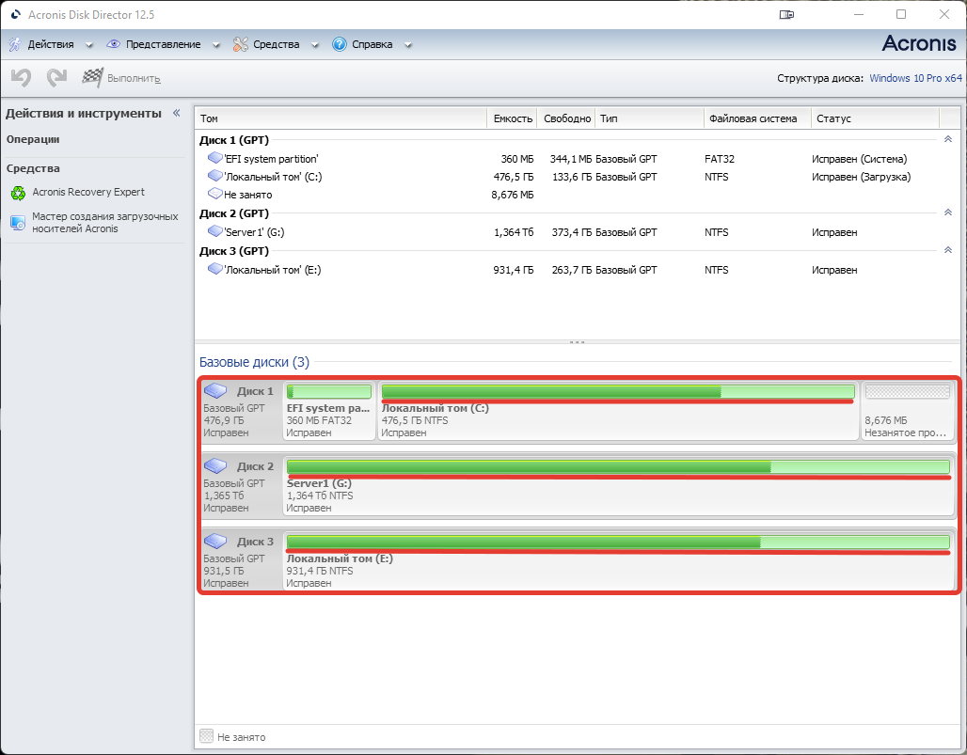Viewport: 967px width, 755px height.
Task: Collapse the Диск 3 (GPT) group
Action: (948, 251)
